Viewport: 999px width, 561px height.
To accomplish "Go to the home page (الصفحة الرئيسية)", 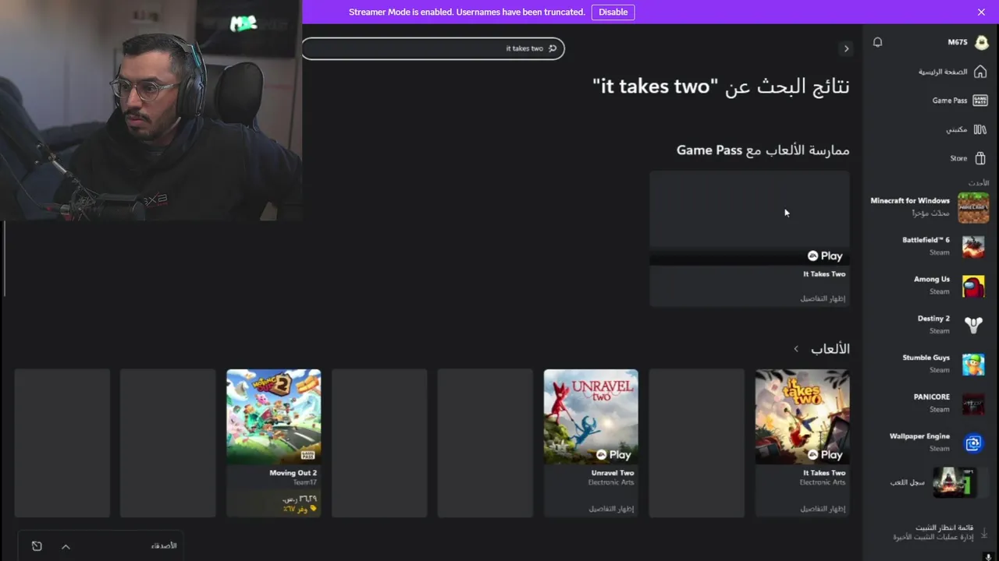I will tap(952, 72).
